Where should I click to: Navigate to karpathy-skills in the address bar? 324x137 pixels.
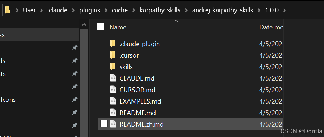(160, 10)
